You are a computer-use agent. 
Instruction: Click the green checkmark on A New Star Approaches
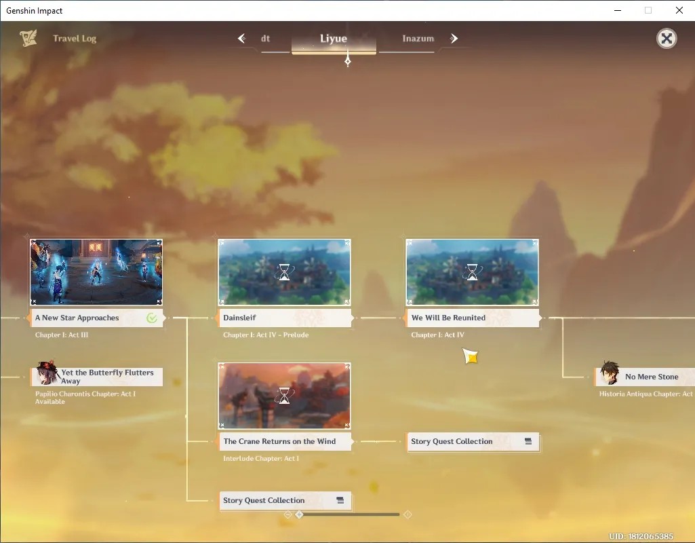pyautogui.click(x=152, y=318)
